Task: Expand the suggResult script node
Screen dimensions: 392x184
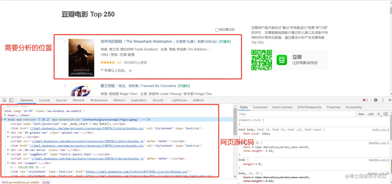Action: click(x=8, y=154)
